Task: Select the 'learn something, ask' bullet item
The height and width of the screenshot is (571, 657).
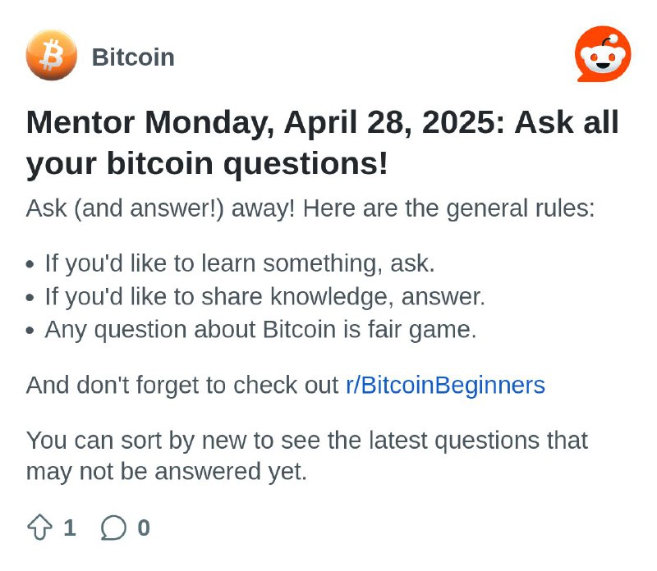Action: click(x=240, y=263)
